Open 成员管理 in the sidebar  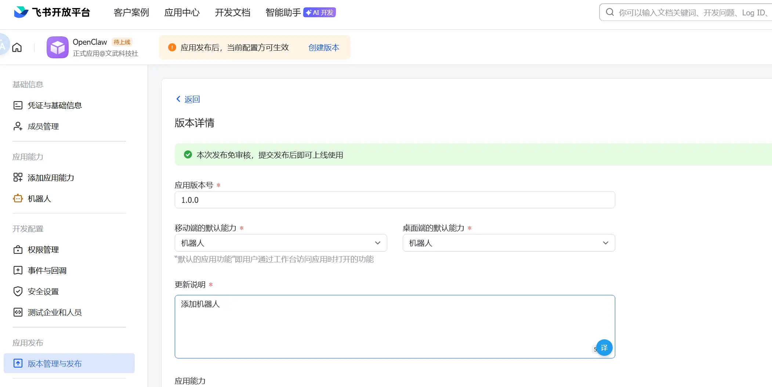[43, 127]
